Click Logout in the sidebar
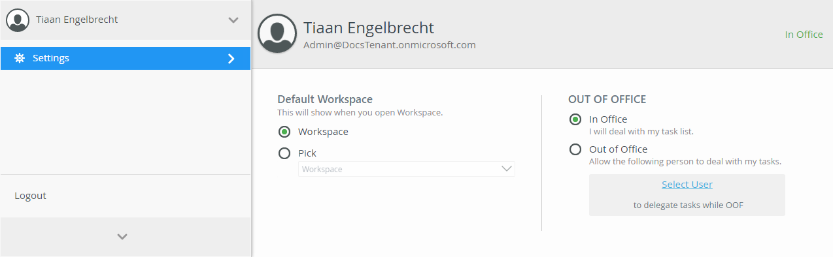 (30, 196)
